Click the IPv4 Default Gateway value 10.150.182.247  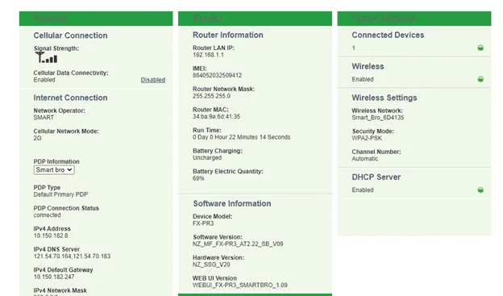tap(54, 277)
